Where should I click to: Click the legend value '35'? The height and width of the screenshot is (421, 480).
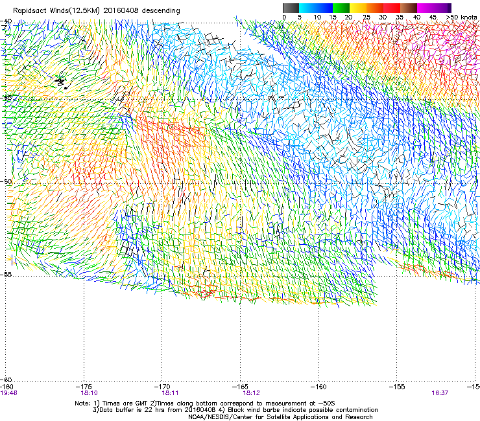(400, 17)
